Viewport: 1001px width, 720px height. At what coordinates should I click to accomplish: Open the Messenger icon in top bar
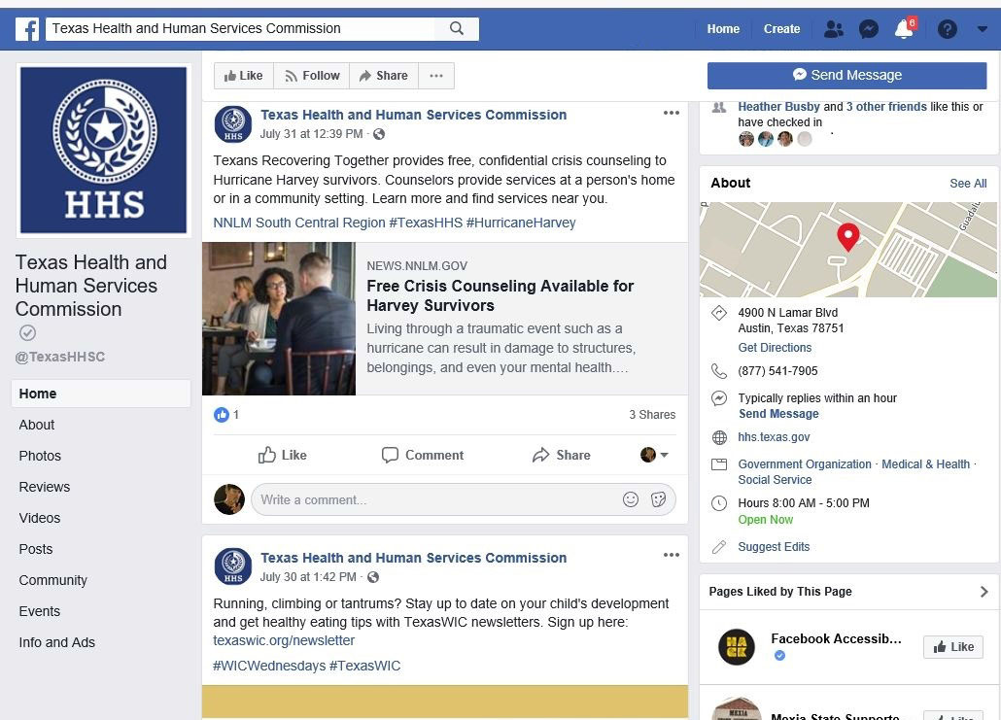tap(868, 29)
